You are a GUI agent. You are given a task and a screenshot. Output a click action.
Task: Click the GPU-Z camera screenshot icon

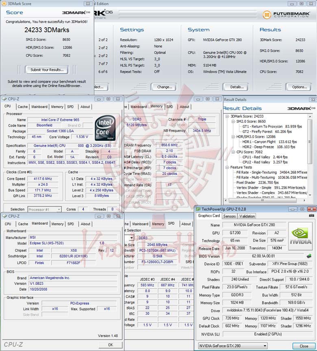tap(311, 216)
